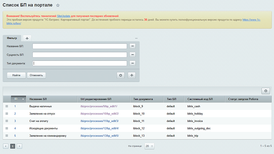Select the Фильтр tab
274x154 pixels.
(12, 38)
